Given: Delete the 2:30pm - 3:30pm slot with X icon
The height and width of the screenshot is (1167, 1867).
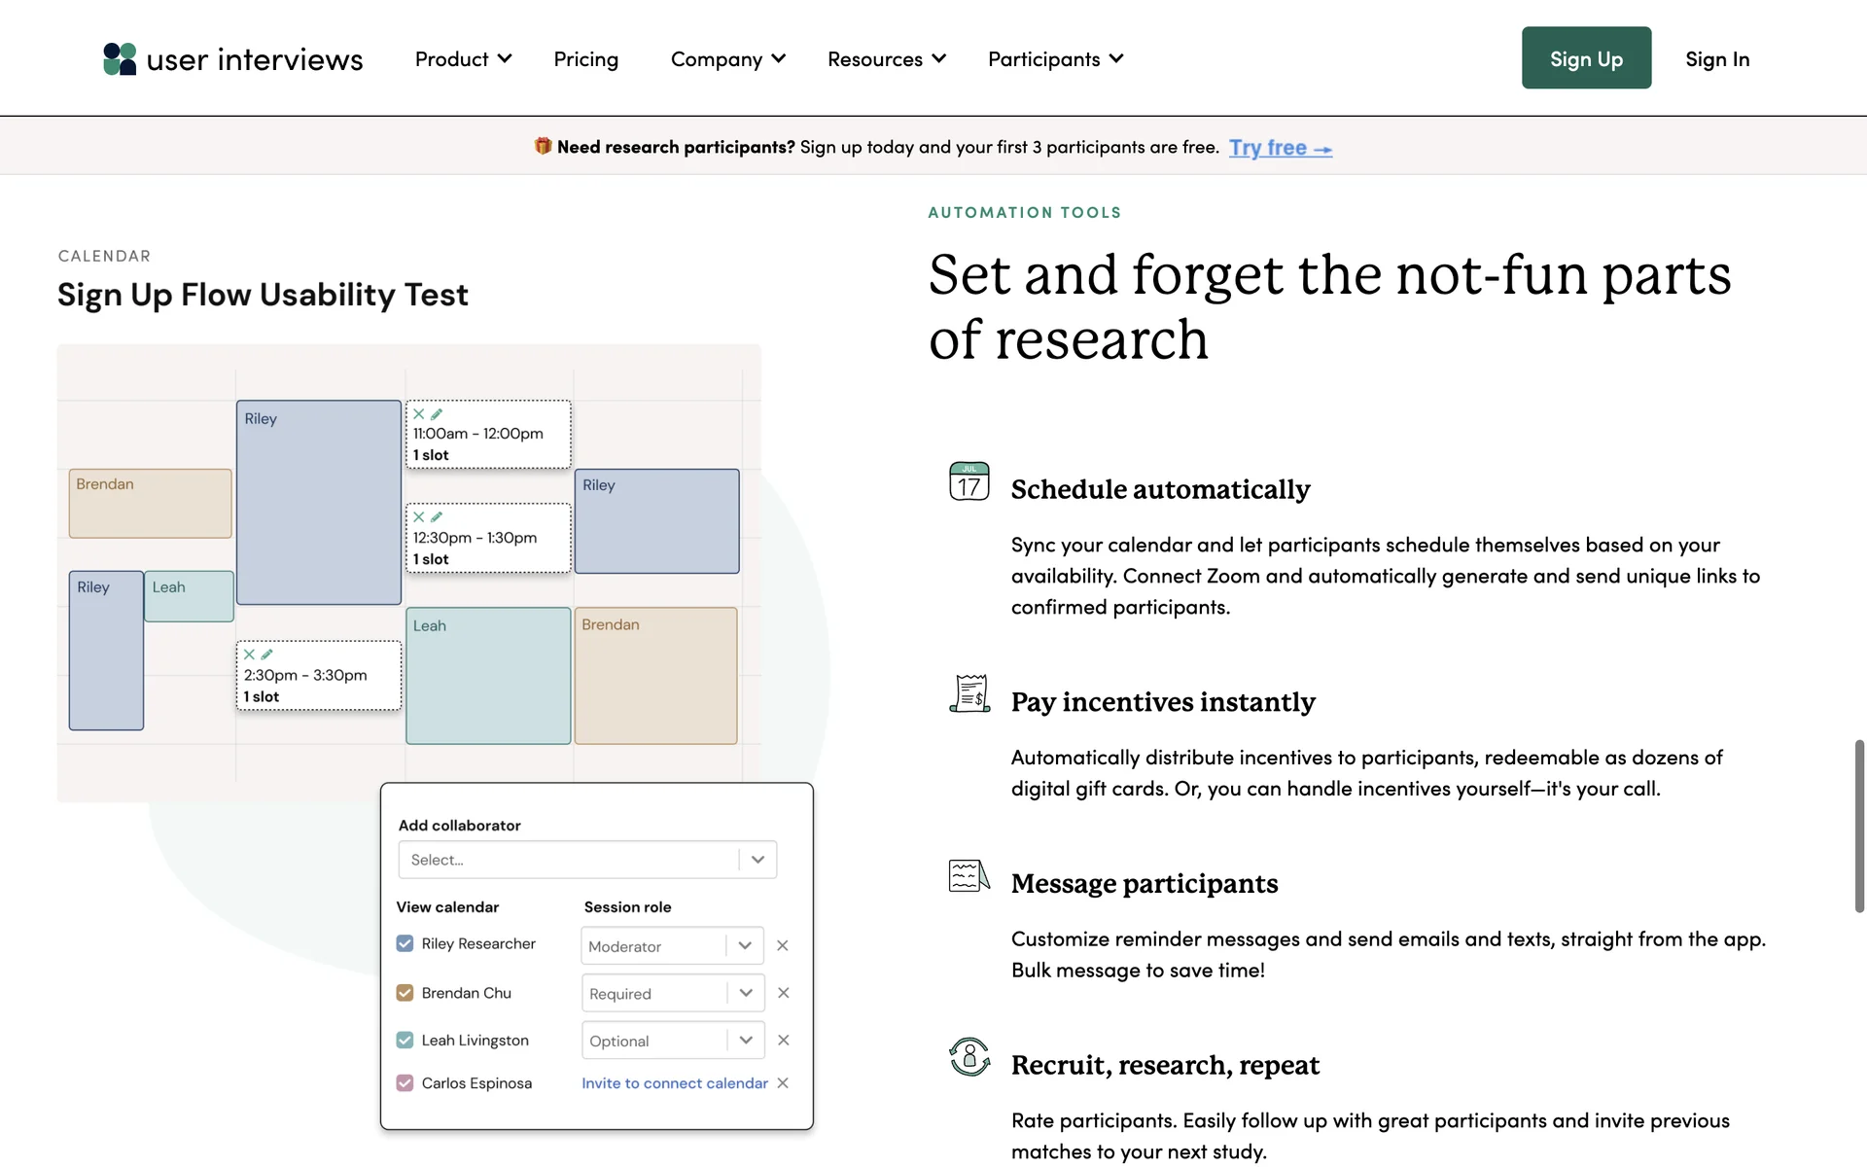Looking at the screenshot, I should coord(249,654).
